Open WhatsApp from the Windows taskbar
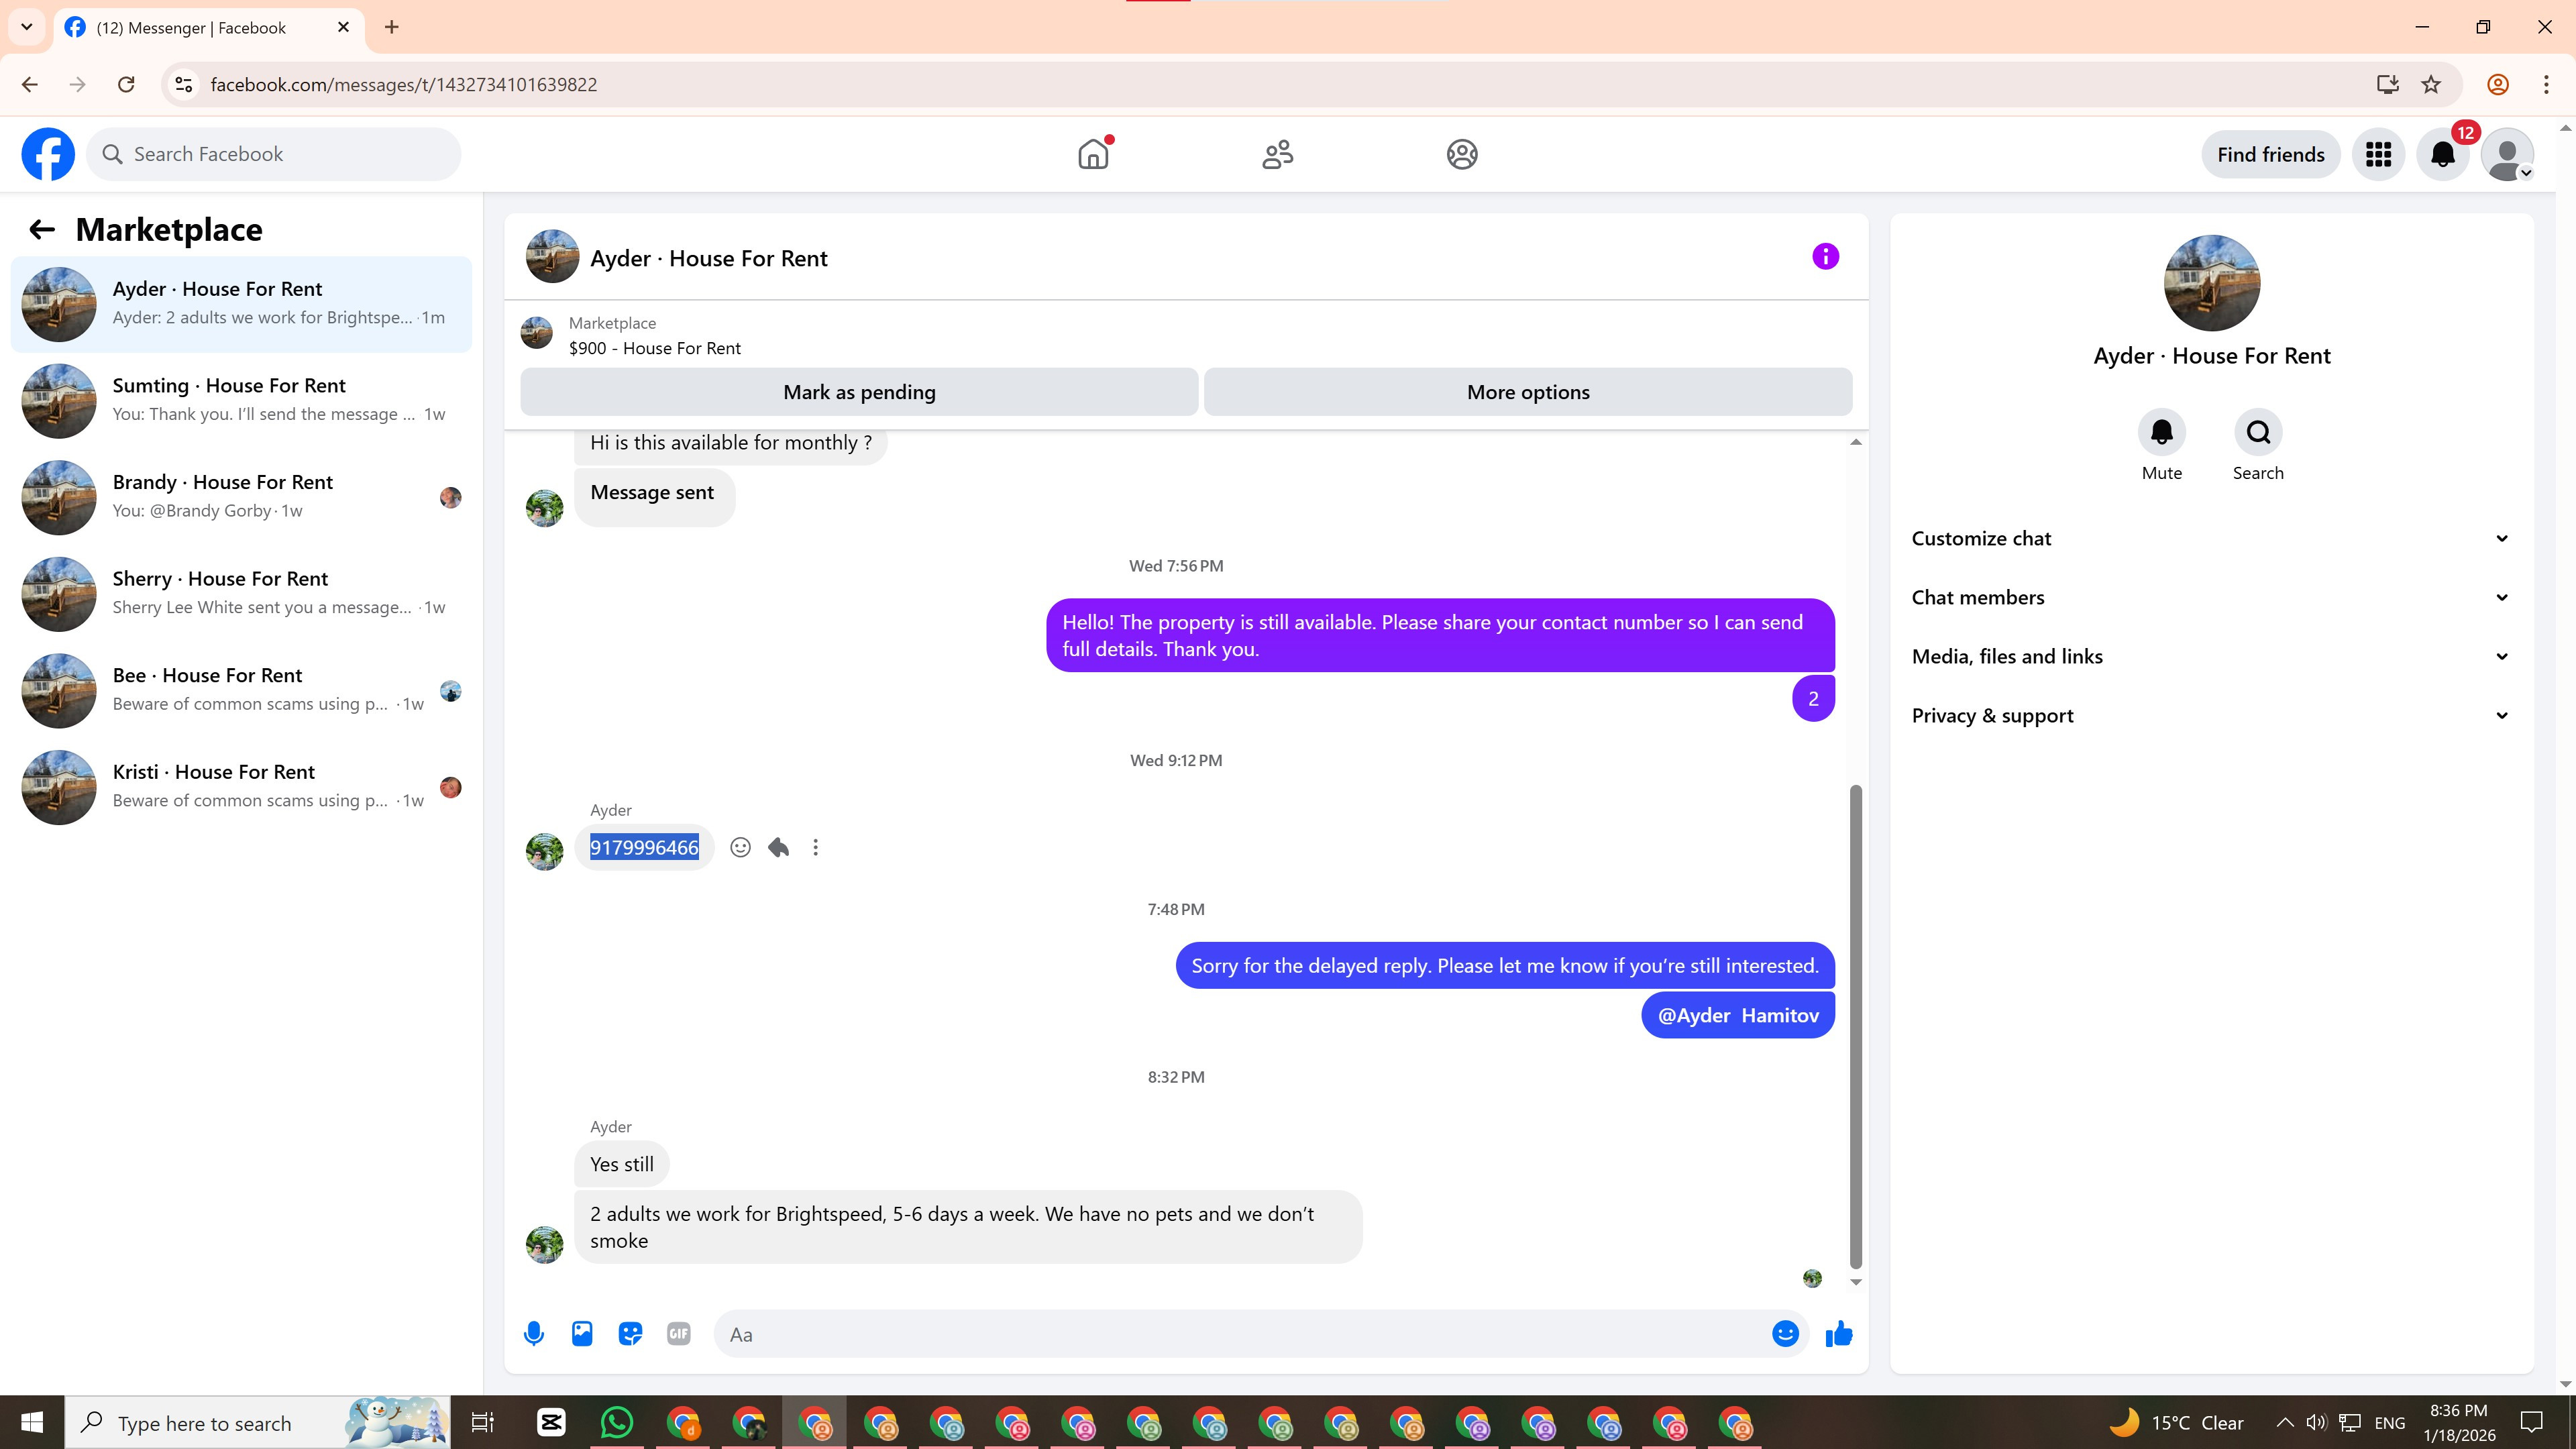The width and height of the screenshot is (2576, 1449). (x=617, y=1422)
